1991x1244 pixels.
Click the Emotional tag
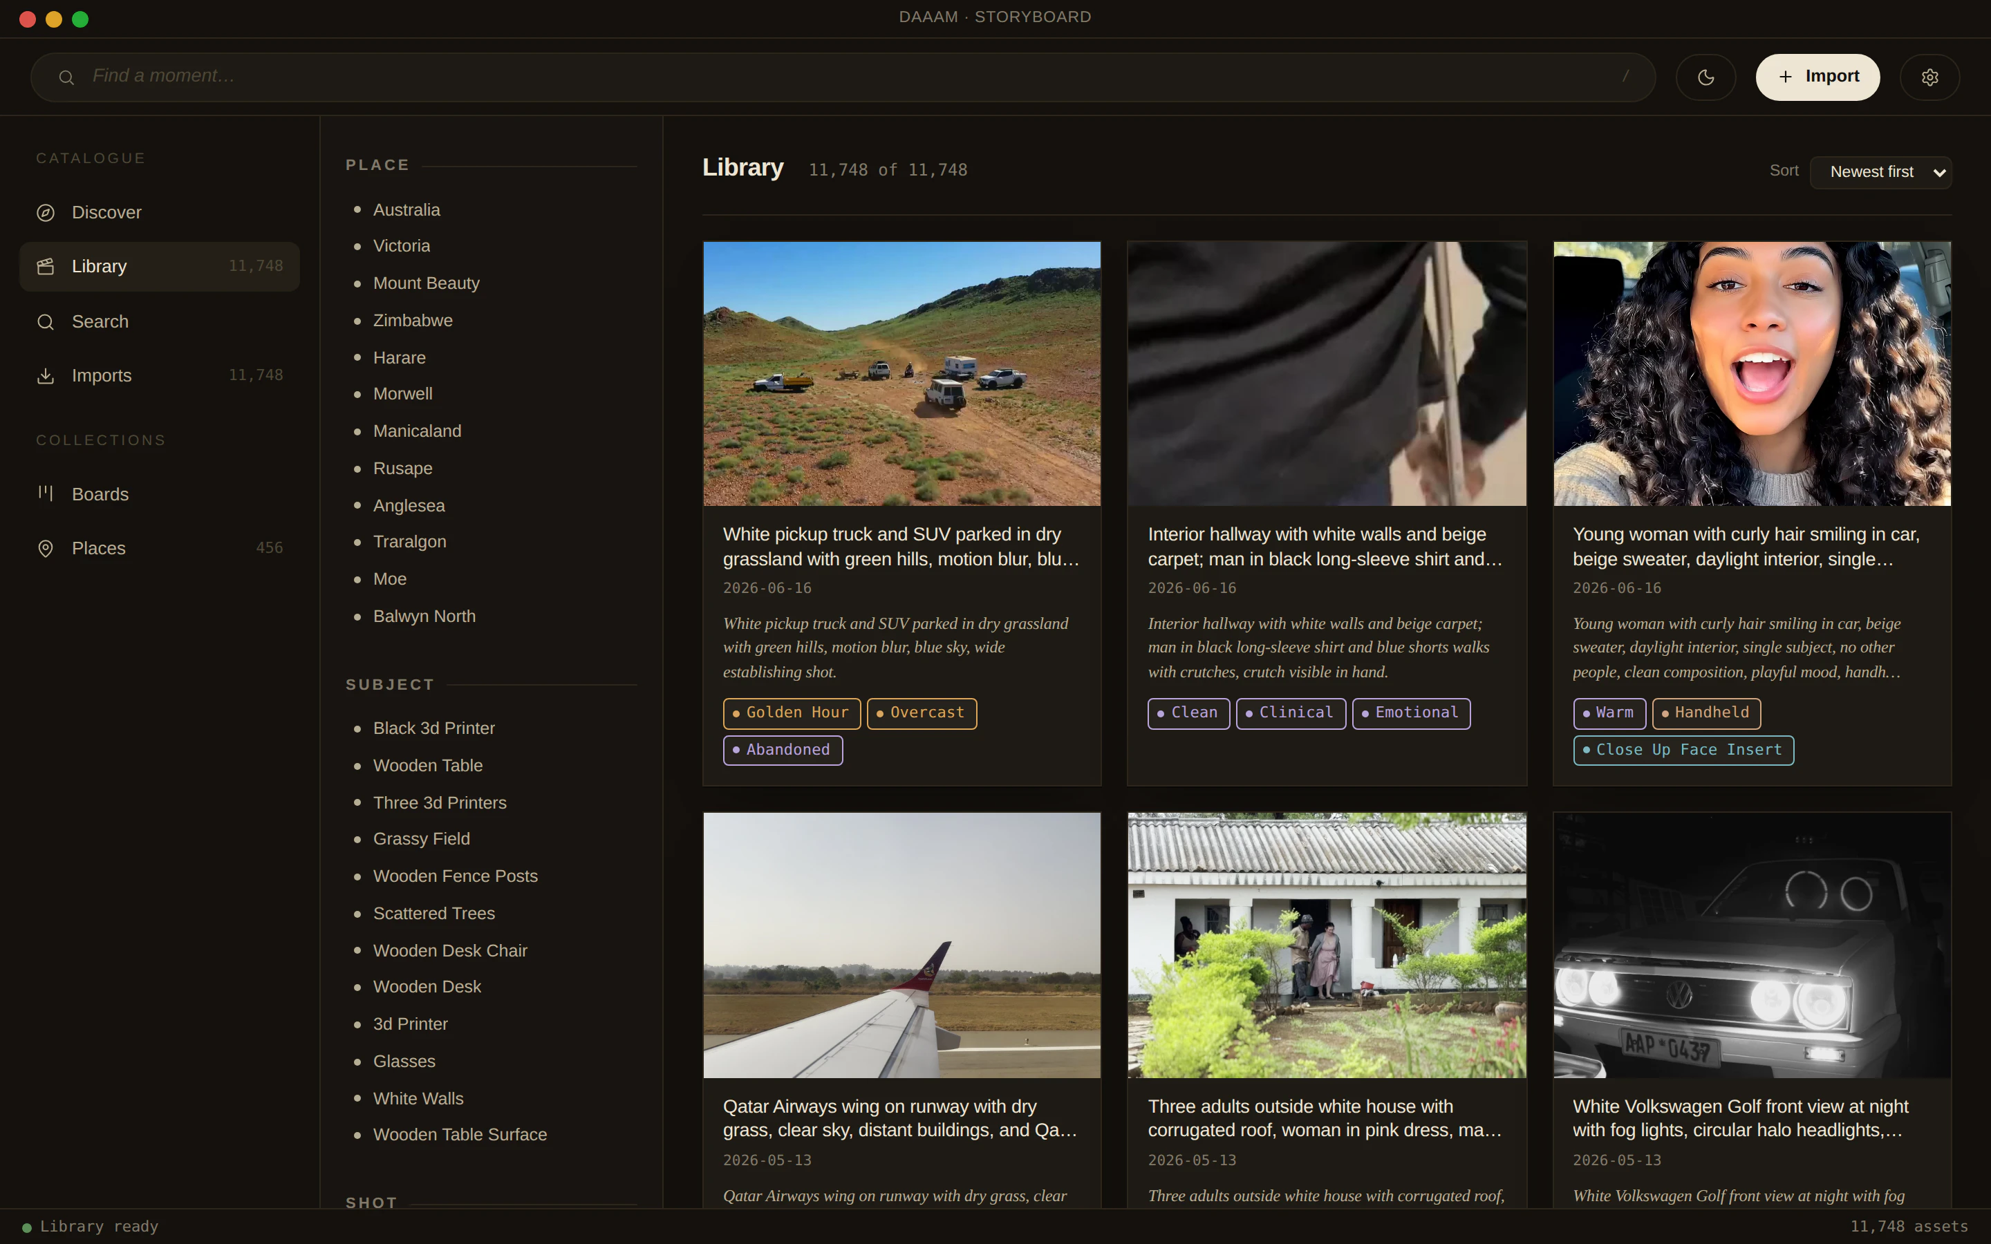(x=1411, y=713)
